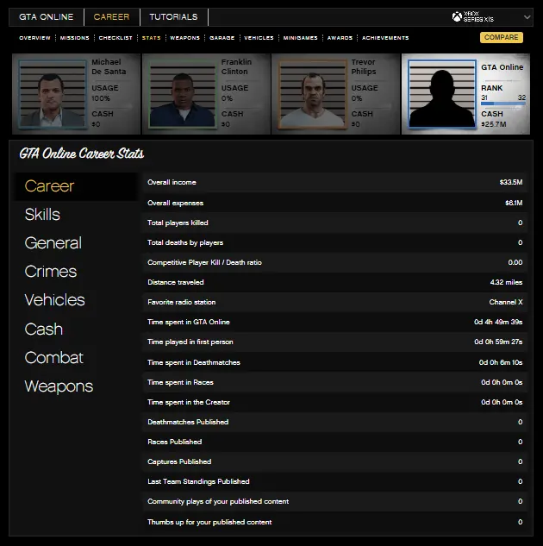Switch to the Career top tab

tap(111, 17)
